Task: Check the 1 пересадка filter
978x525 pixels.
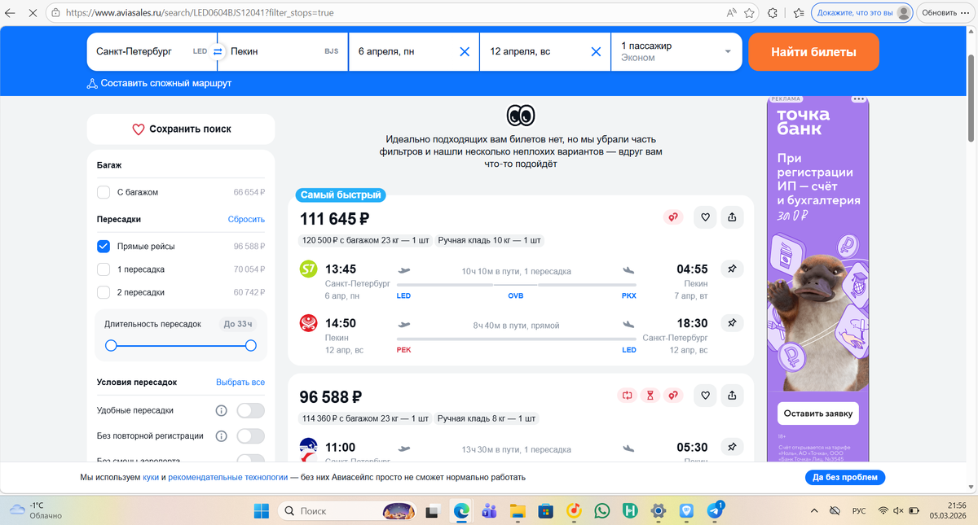Action: [x=104, y=269]
